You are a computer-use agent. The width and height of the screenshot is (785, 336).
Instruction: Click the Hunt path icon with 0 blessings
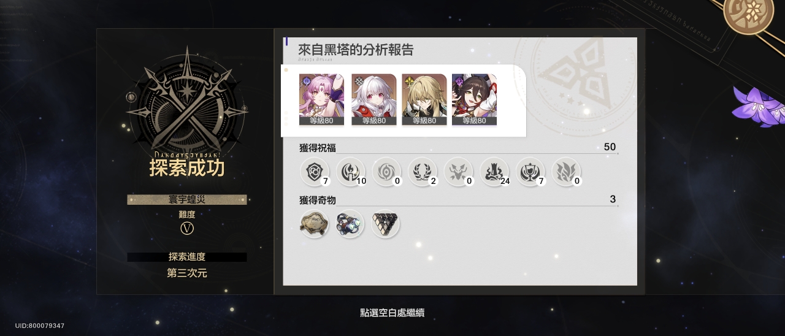[459, 171]
